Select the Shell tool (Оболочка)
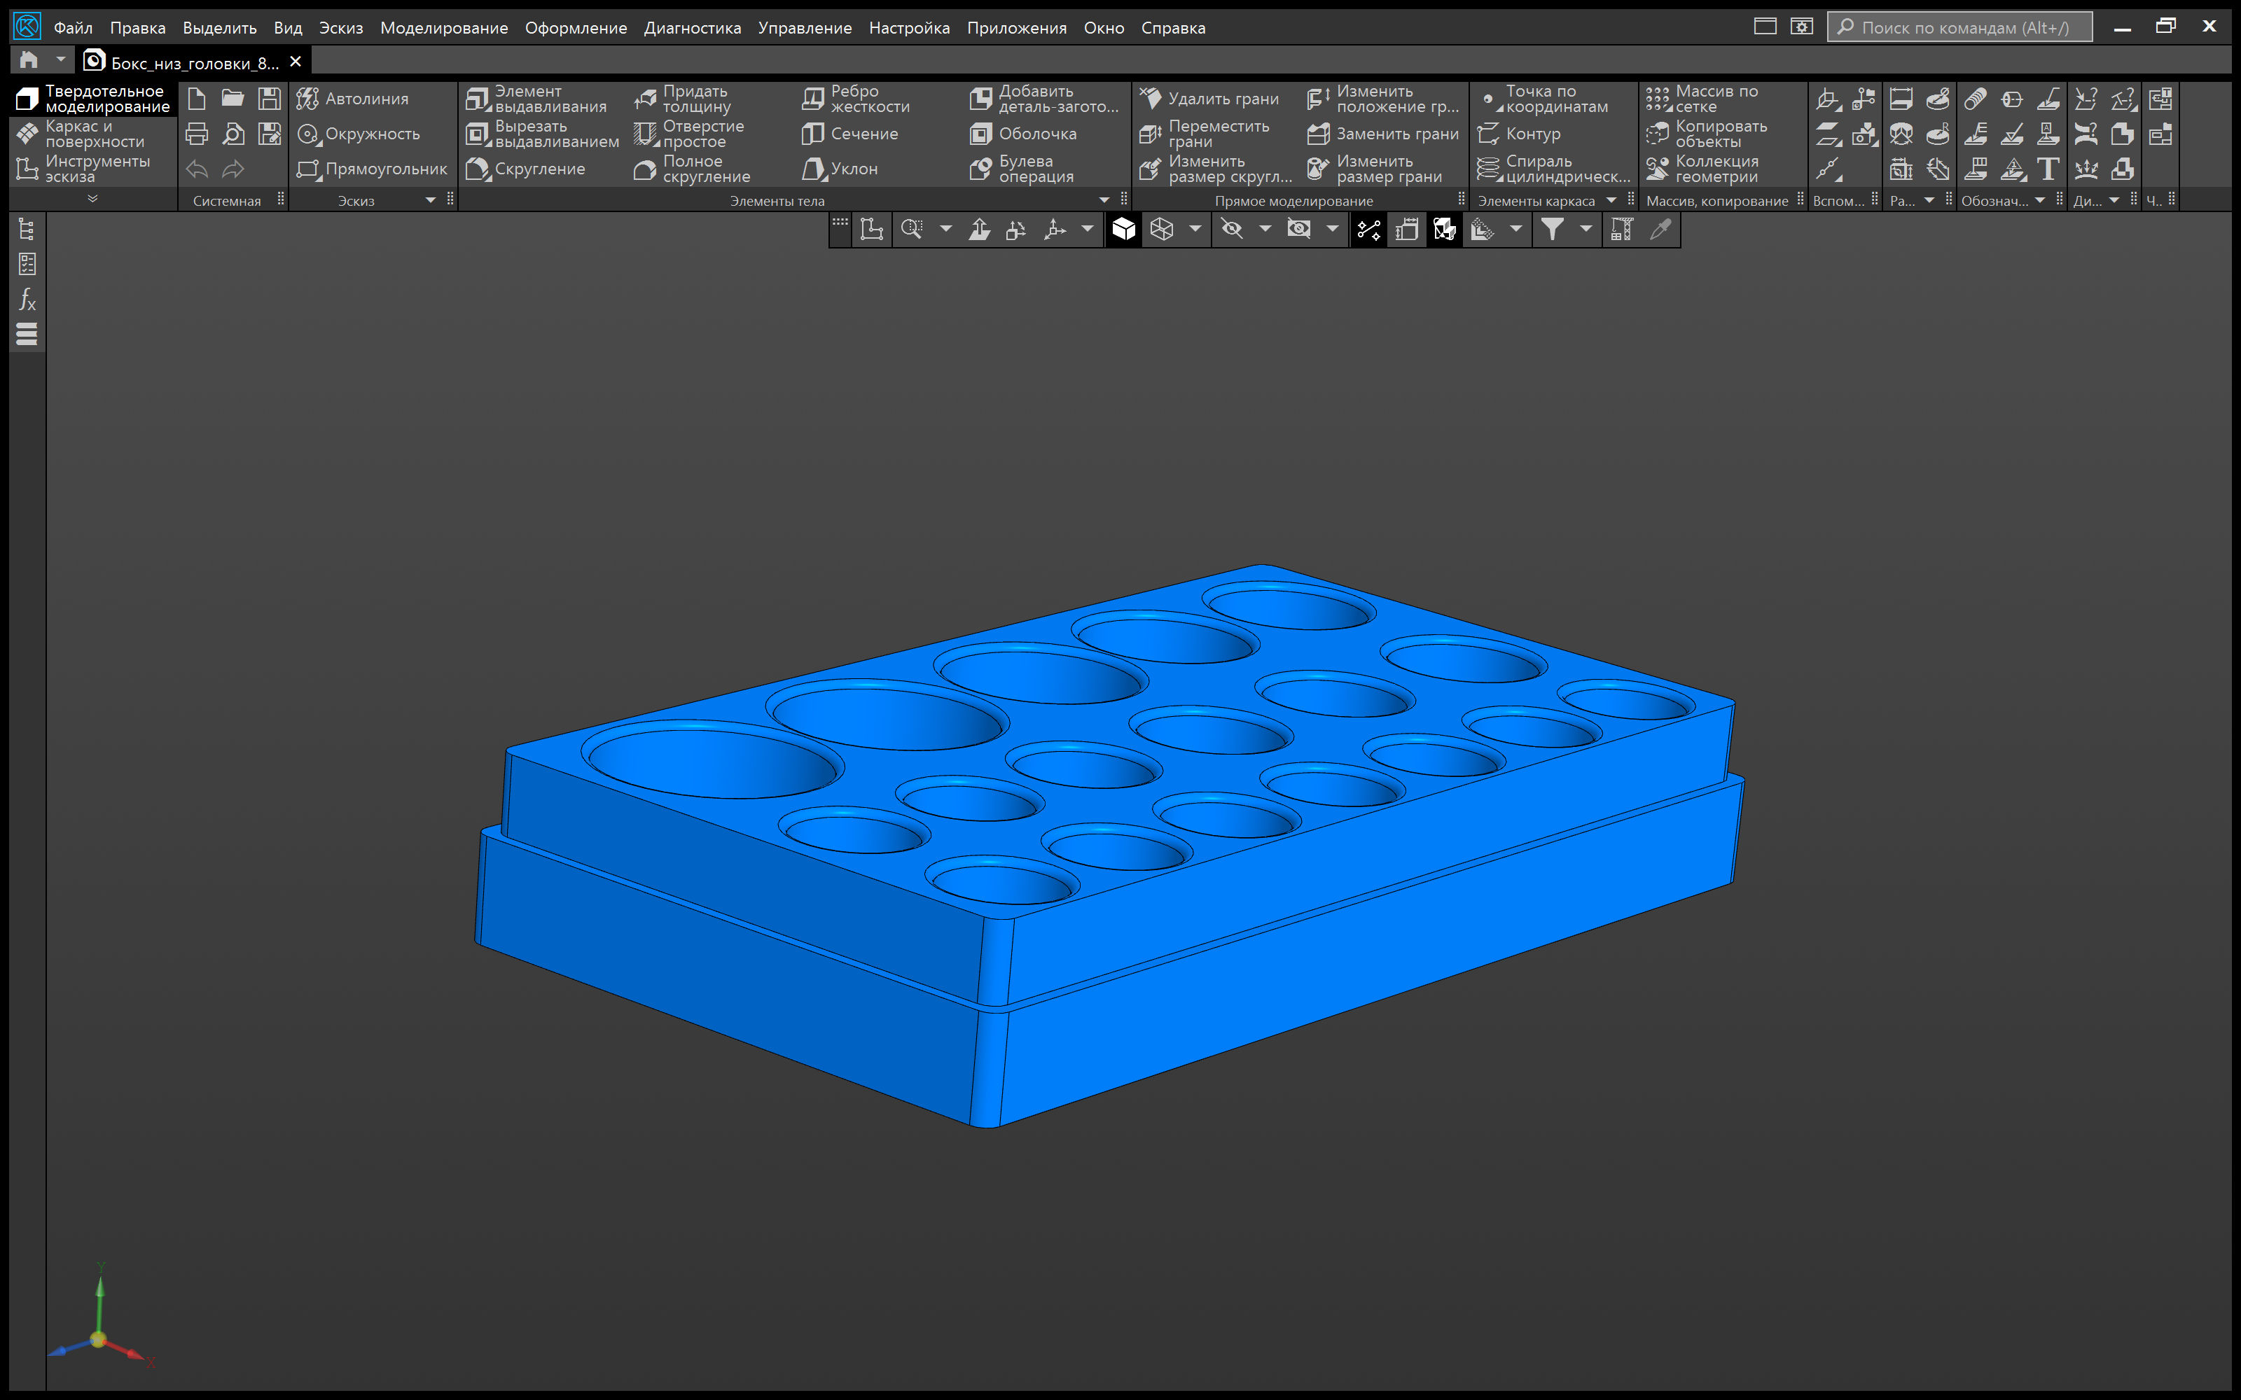This screenshot has height=1400, width=2241. click(x=1023, y=134)
